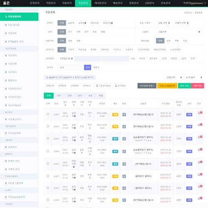Click the 재검색 button
Image resolution: width=208 pixels, height=208 pixels.
click(96, 67)
